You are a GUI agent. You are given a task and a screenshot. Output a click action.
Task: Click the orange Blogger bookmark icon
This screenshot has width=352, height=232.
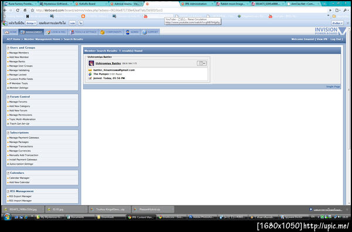point(83,16)
